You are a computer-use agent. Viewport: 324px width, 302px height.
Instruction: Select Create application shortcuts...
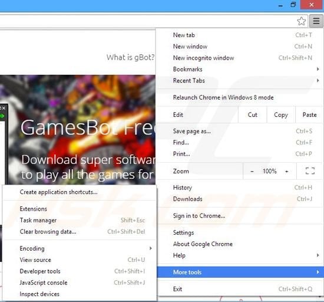pyautogui.click(x=80, y=192)
